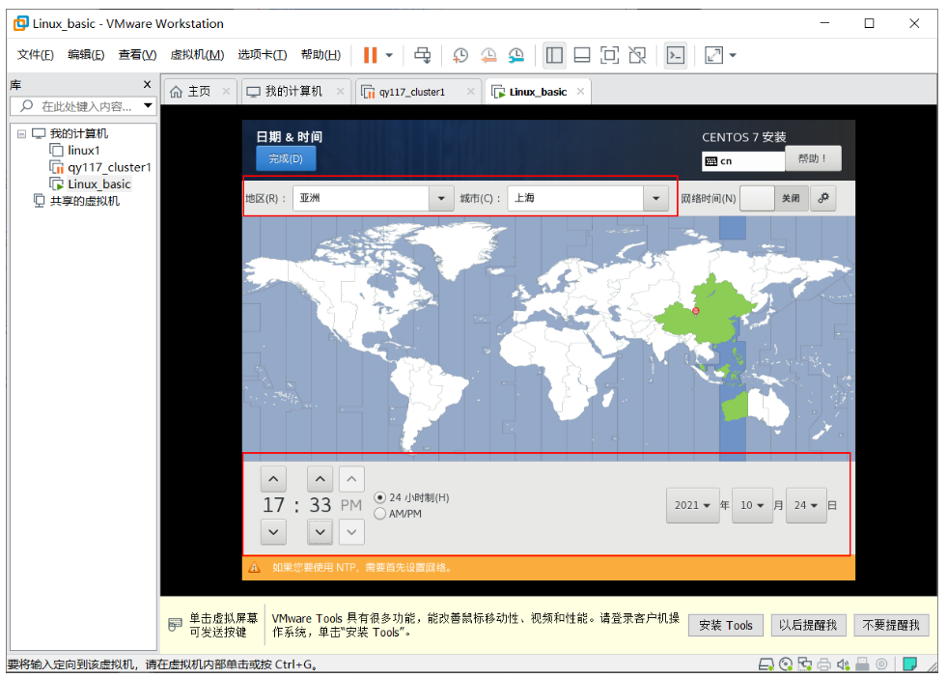Image resolution: width=947 pixels, height=678 pixels.
Task: Revert to snapshot using the toolbar icon
Action: point(488,56)
